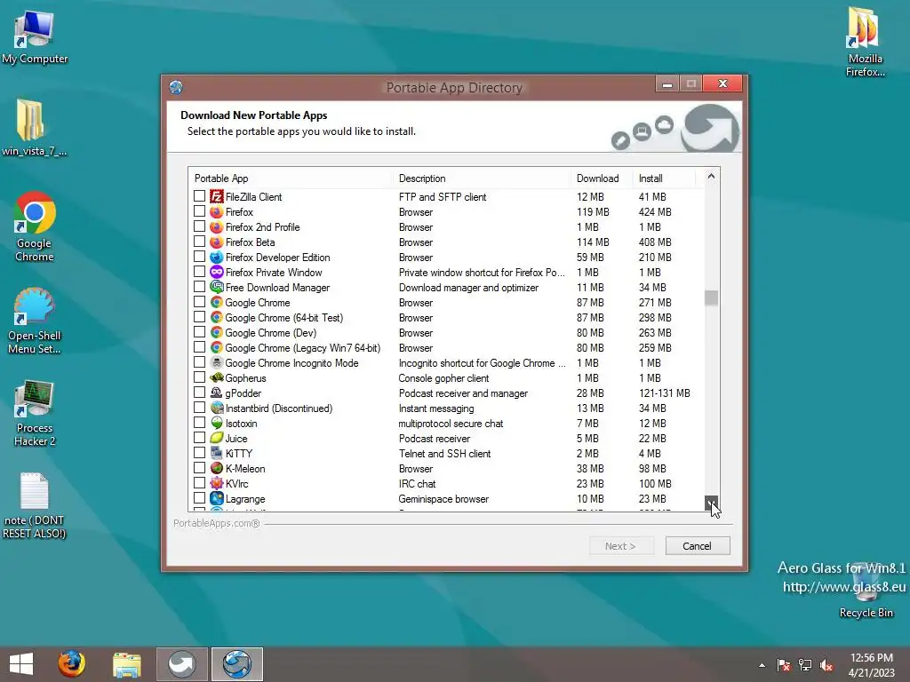Click the scrollbar down arrow
Image resolution: width=910 pixels, height=682 pixels.
[711, 503]
